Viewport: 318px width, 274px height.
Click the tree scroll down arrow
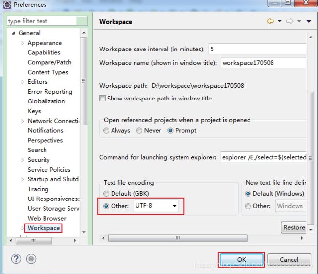tap(84, 232)
